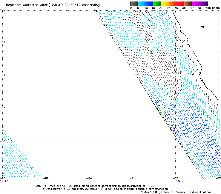This screenshot has width=221, height=194.
Task: Click the note 'Black circles indicate possible contamination'
Action: [x=136, y=189]
